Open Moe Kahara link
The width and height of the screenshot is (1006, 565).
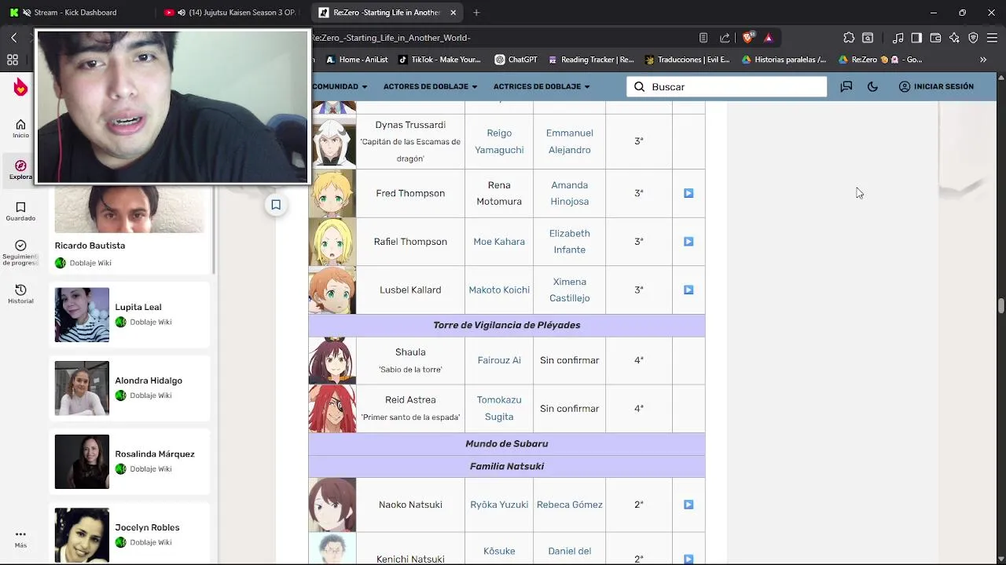tap(499, 242)
